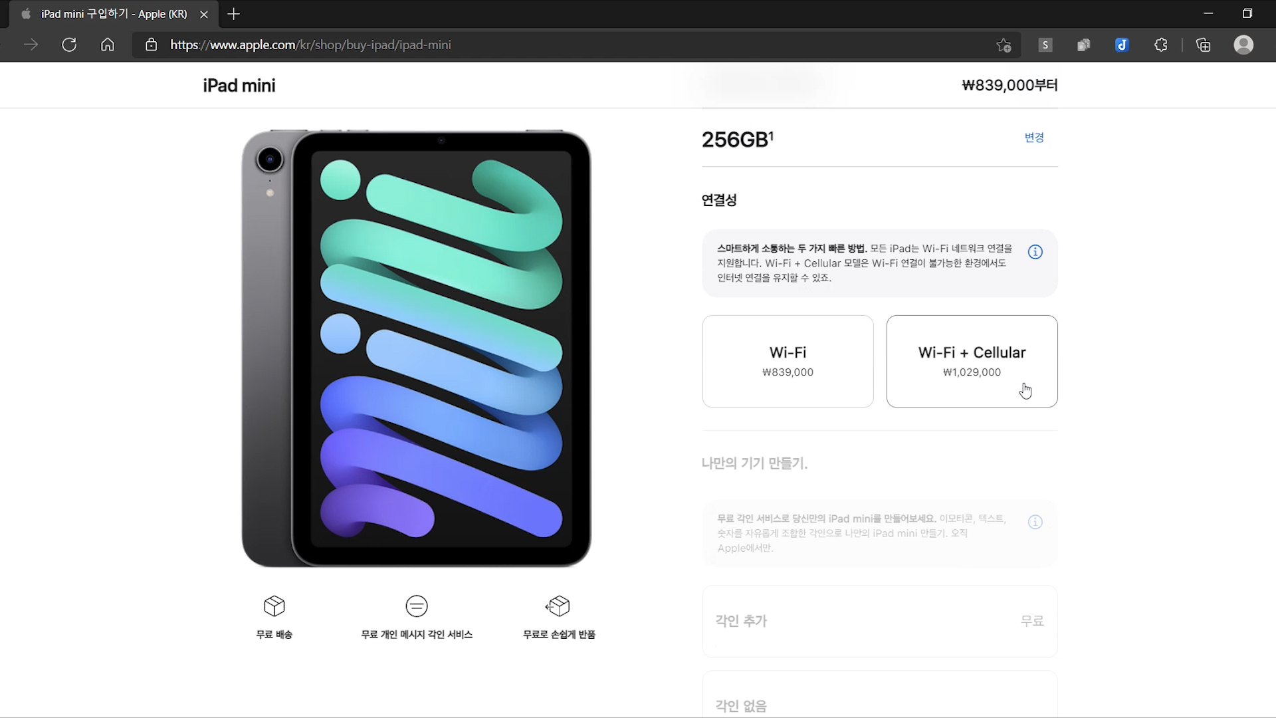Click the iPad mini product image
Screen dimensions: 1276x718
(x=417, y=348)
